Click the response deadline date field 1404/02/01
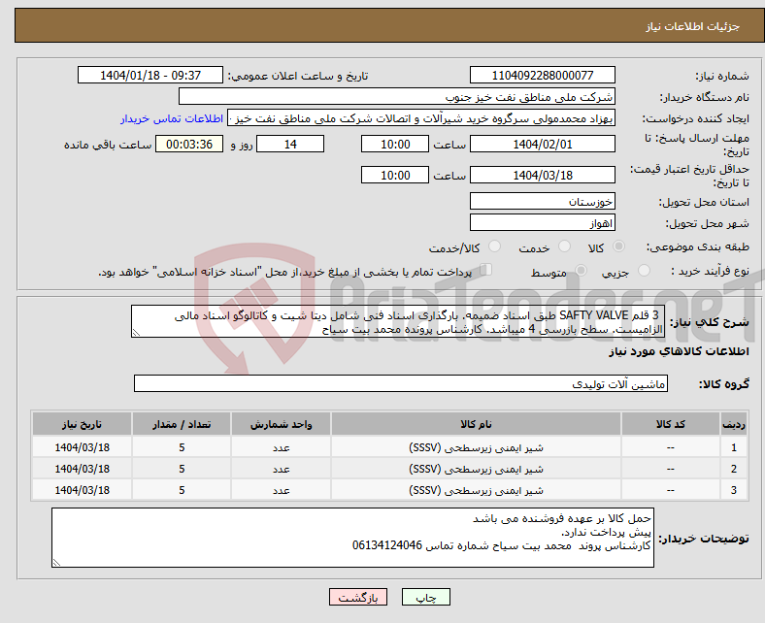Image resolution: width=765 pixels, height=623 pixels. (x=542, y=145)
